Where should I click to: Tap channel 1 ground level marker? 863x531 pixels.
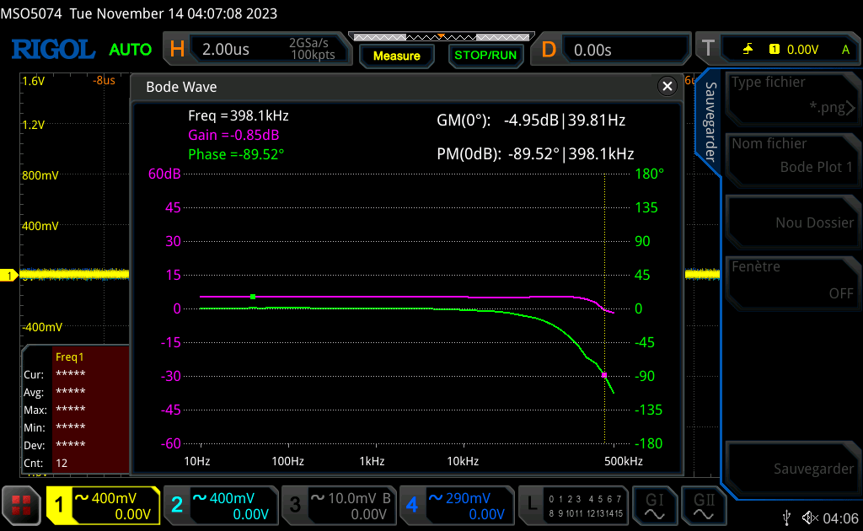tap(8, 275)
